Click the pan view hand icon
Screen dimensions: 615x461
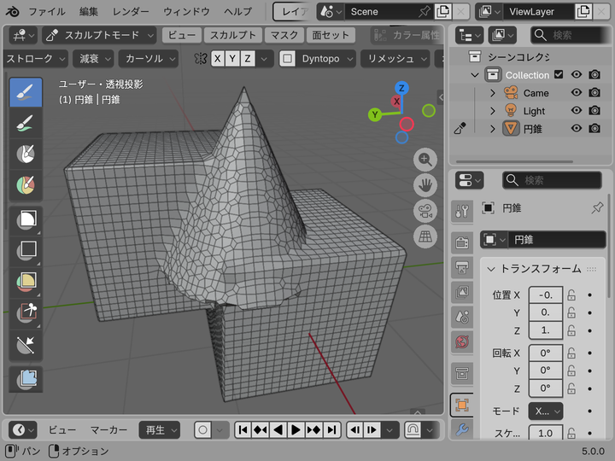[x=425, y=185]
